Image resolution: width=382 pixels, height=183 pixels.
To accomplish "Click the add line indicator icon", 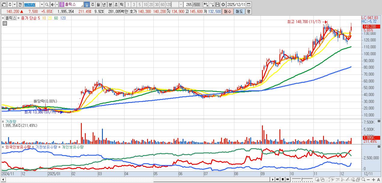I will tap(212, 4).
